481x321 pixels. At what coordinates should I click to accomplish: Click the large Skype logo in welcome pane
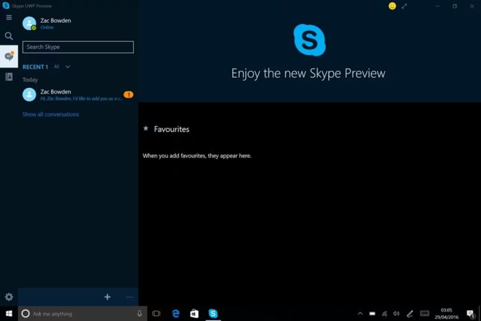(x=309, y=40)
